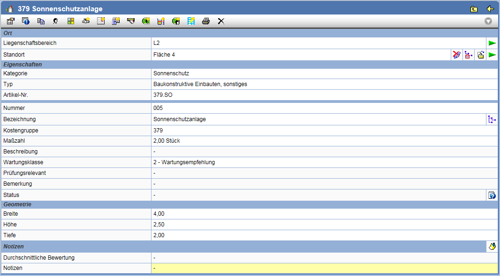The image size is (500, 276).
Task: Click the move-to-folder icon in Standort row
Action: [480, 55]
